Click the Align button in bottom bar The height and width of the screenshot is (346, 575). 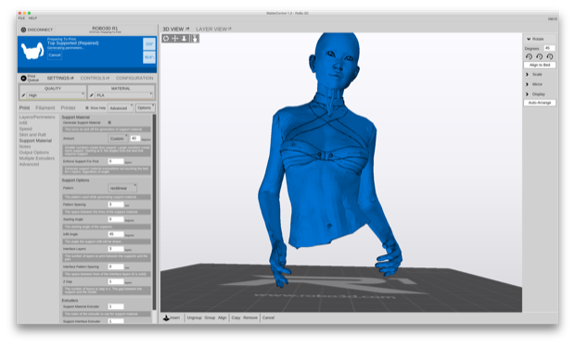tap(223, 318)
